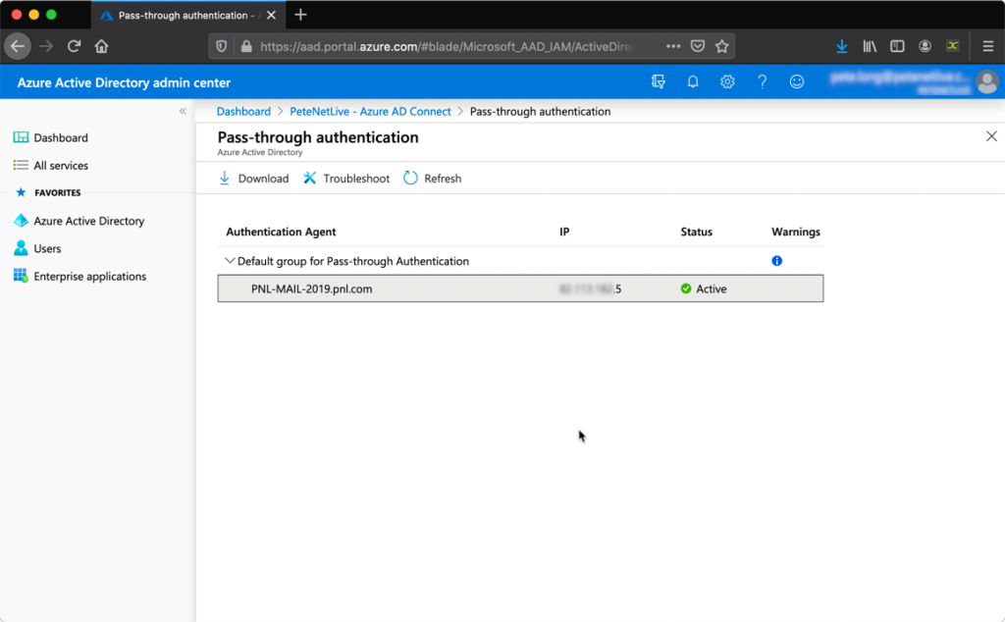Open the Azure portal settings gear
This screenshot has height=622, width=1005.
727,81
